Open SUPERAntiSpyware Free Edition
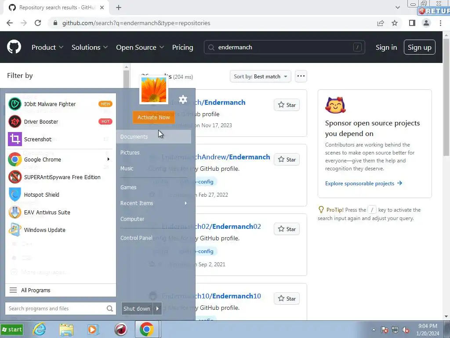Viewport: 450px width, 338px height. pos(60,177)
